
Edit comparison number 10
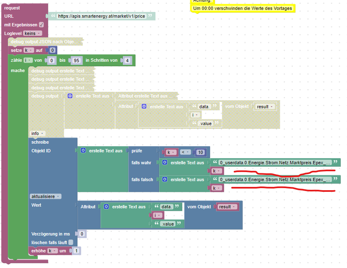click(x=201, y=152)
